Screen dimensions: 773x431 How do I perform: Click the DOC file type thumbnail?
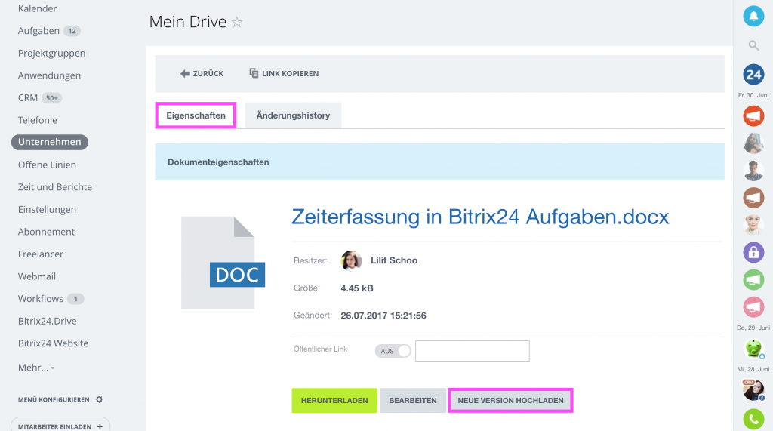click(223, 263)
